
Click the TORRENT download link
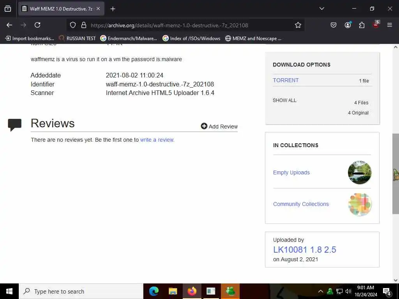(286, 80)
